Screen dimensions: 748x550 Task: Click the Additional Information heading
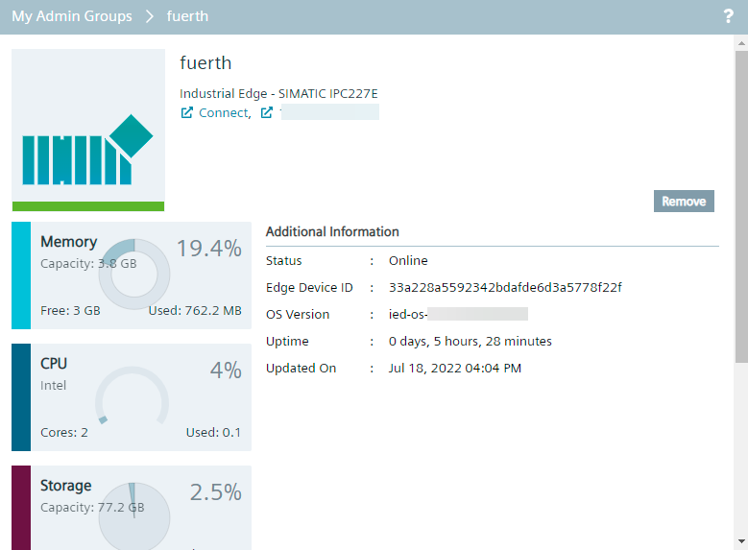click(x=332, y=232)
